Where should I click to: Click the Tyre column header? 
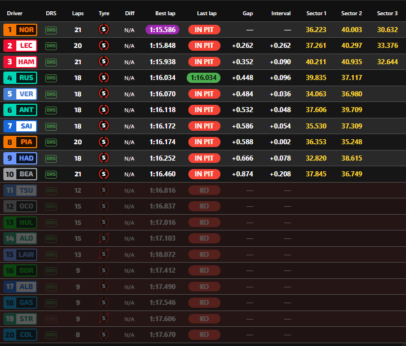(104, 13)
